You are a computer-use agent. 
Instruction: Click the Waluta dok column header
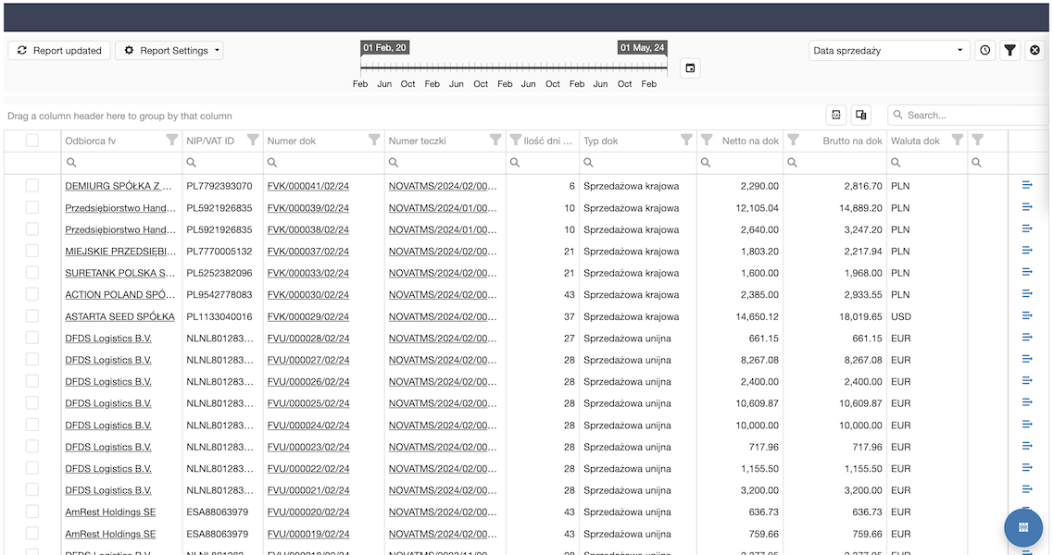[x=915, y=142]
